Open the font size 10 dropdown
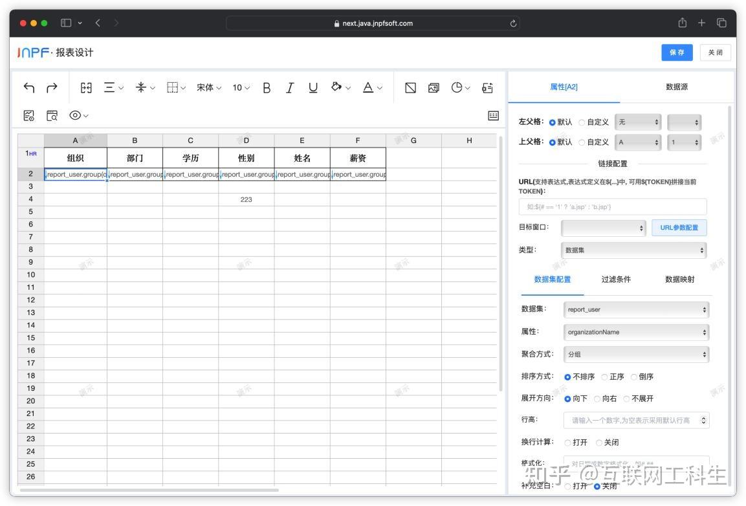Screen dimensions: 746x506 click(241, 87)
